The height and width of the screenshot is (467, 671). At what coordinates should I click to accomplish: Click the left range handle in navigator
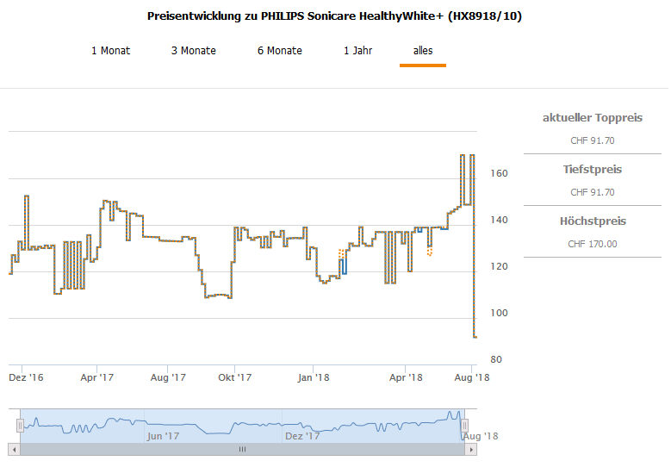pyautogui.click(x=20, y=425)
